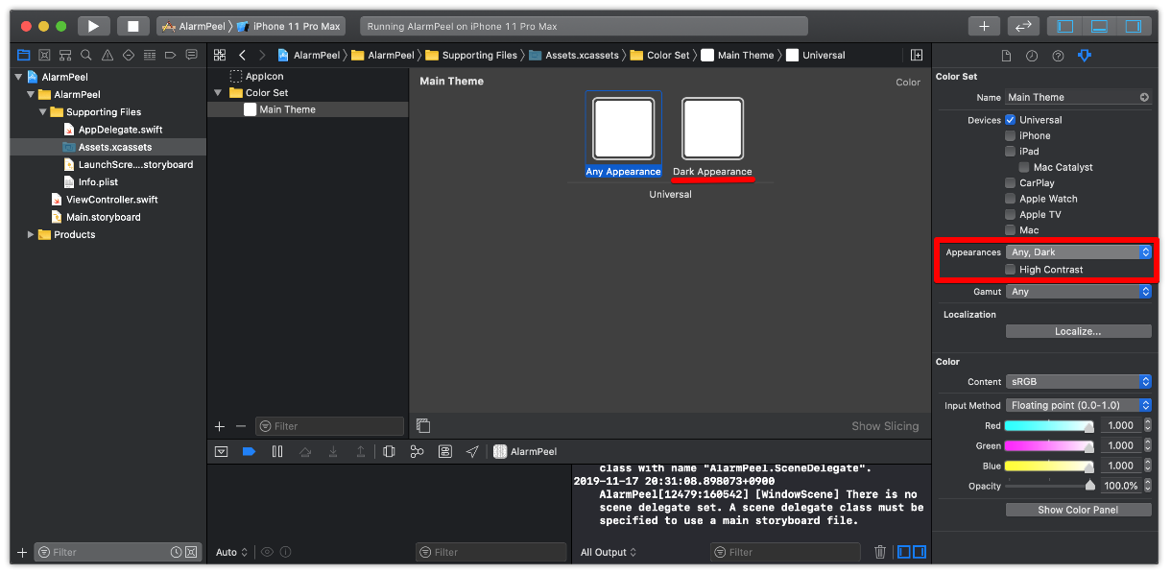Enable the Mac Catalyst checkbox
Screen dimensions: 1171x574
tap(1024, 167)
